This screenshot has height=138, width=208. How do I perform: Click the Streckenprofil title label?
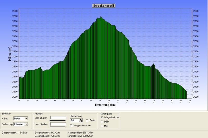[x=103, y=6]
